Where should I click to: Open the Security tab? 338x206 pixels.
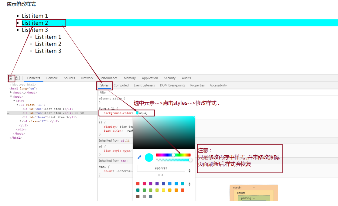tap(170, 78)
